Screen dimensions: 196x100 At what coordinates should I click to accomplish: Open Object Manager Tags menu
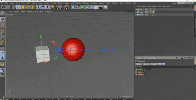pyautogui.click(x=160, y=6)
